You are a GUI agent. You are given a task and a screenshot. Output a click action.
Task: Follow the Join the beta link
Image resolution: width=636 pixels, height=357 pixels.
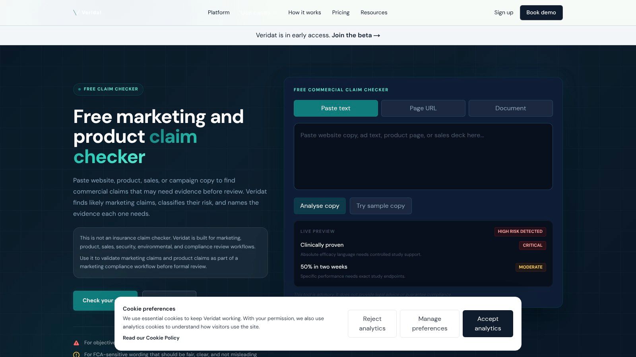click(356, 35)
